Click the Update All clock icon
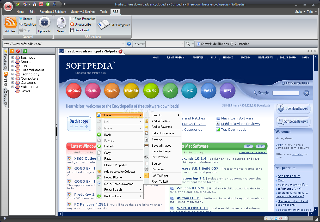 [x=45, y=22]
